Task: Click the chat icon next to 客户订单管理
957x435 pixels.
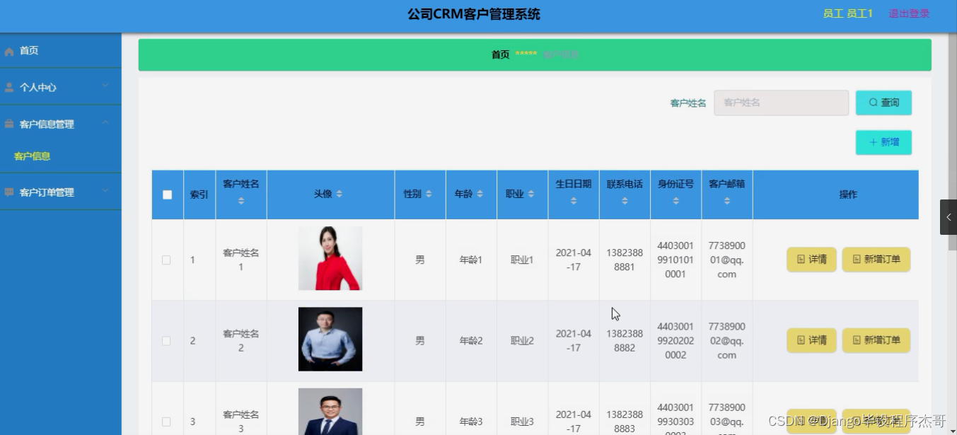Action: click(x=8, y=191)
